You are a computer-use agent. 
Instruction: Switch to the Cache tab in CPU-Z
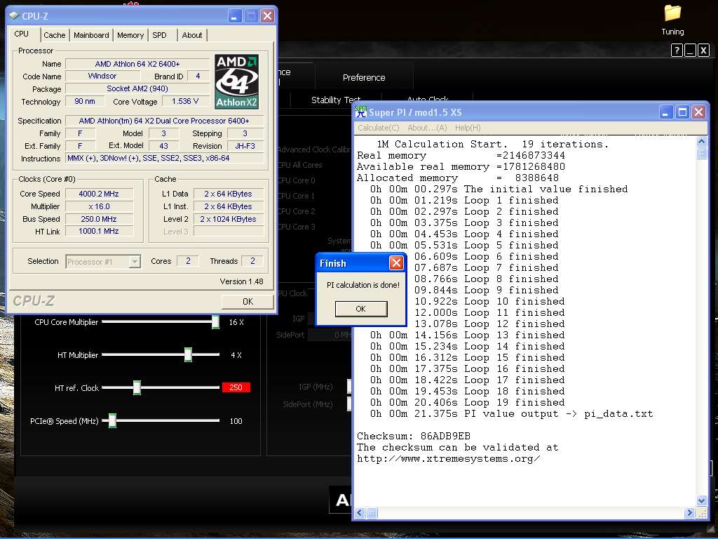(55, 35)
